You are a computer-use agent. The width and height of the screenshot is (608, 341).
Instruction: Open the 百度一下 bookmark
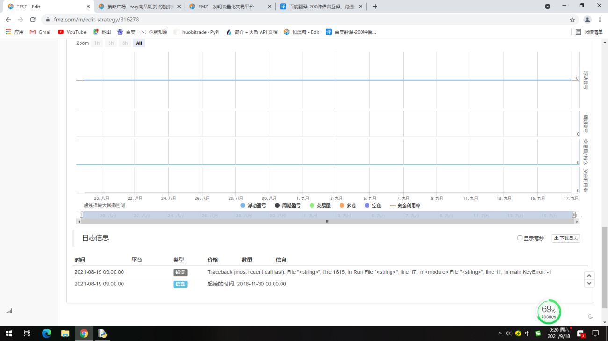point(142,32)
